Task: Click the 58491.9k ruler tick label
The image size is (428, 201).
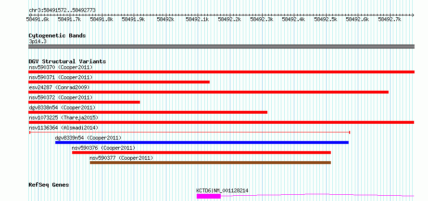Action: 133,19
